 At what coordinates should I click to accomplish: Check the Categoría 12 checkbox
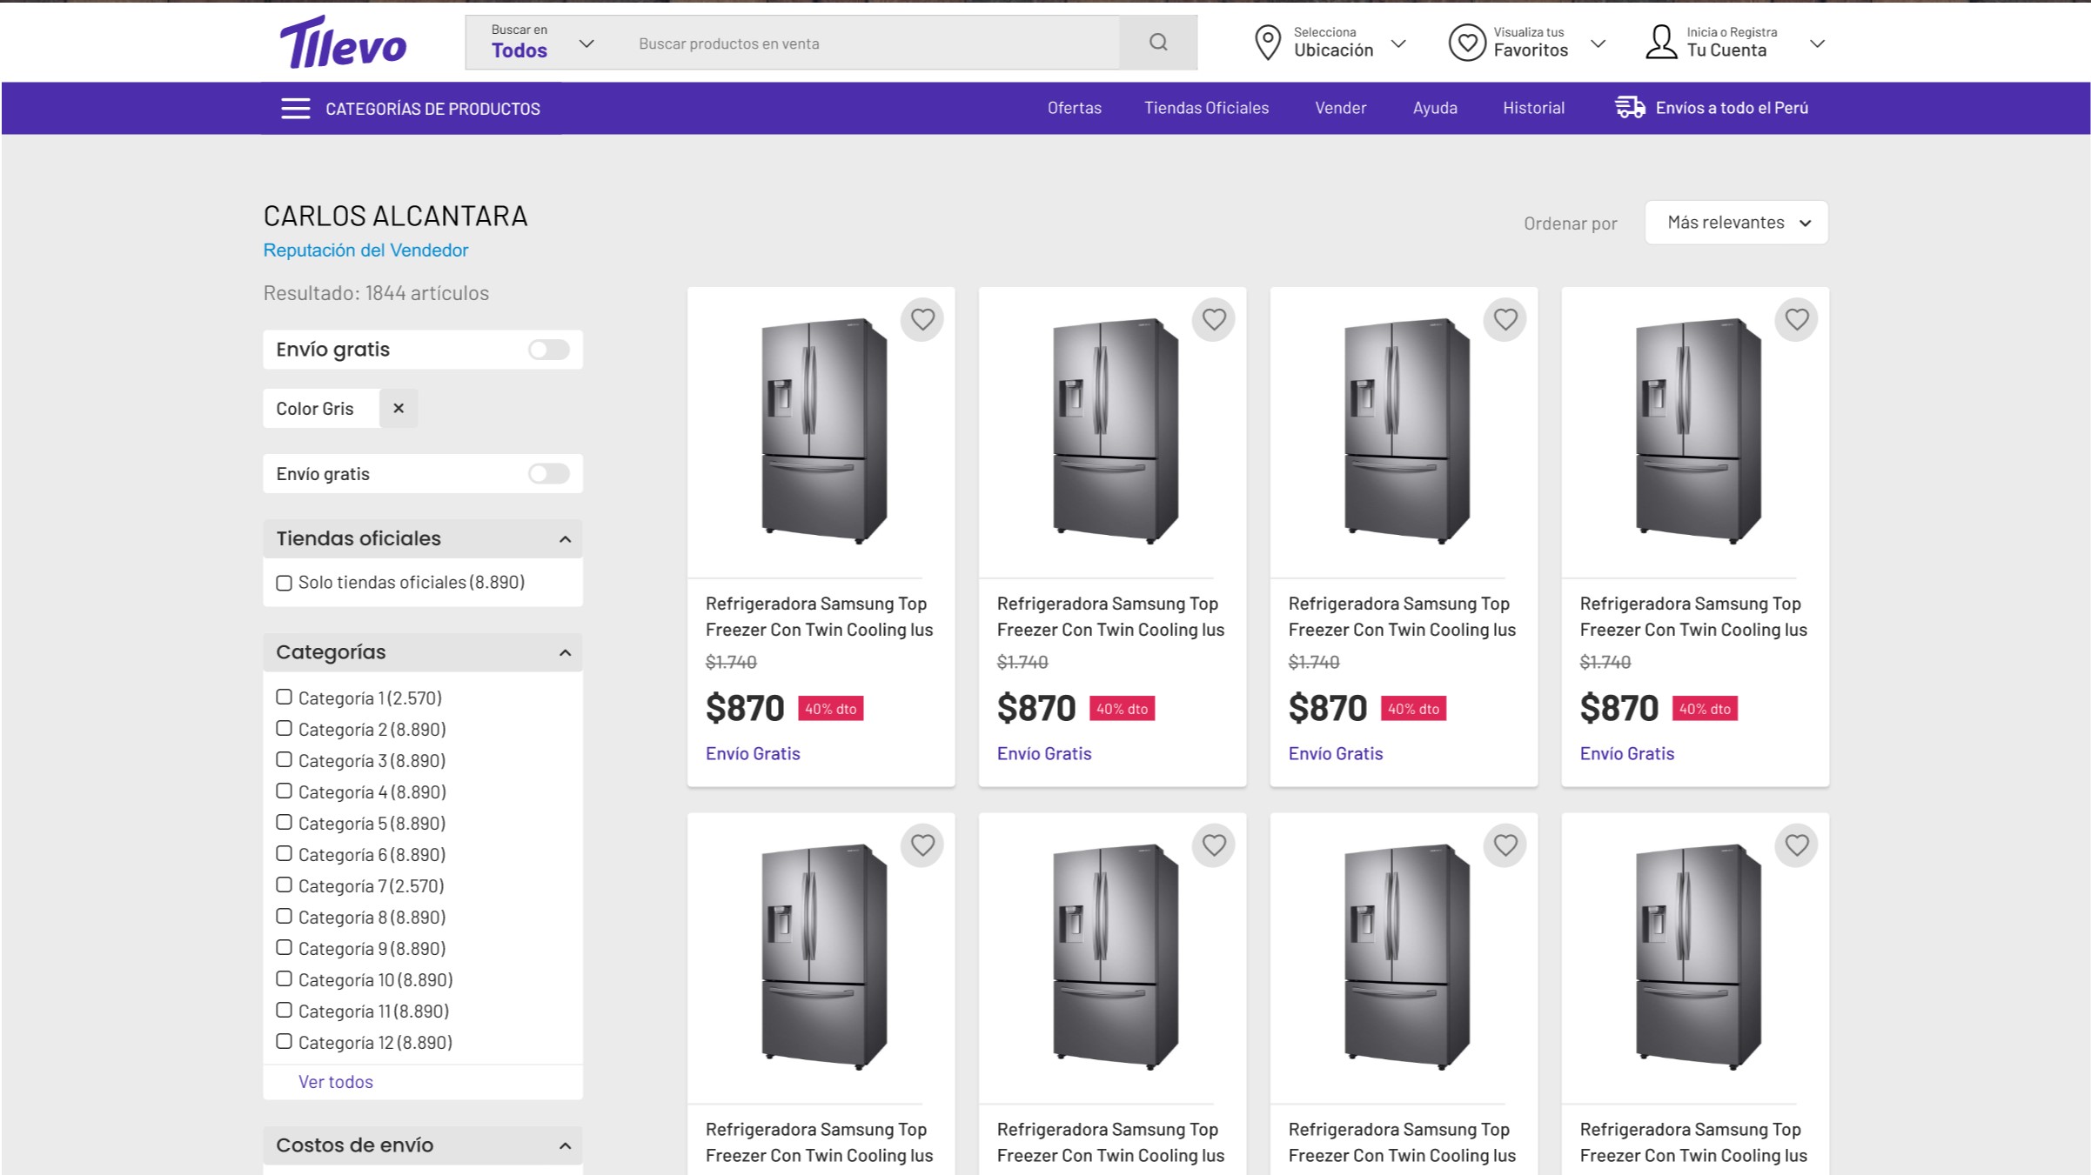pos(284,1041)
